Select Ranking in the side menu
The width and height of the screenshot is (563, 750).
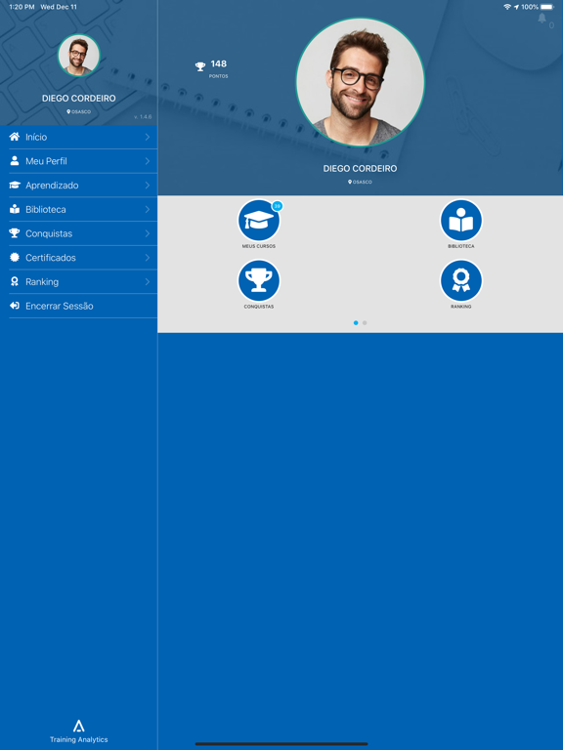[78, 281]
